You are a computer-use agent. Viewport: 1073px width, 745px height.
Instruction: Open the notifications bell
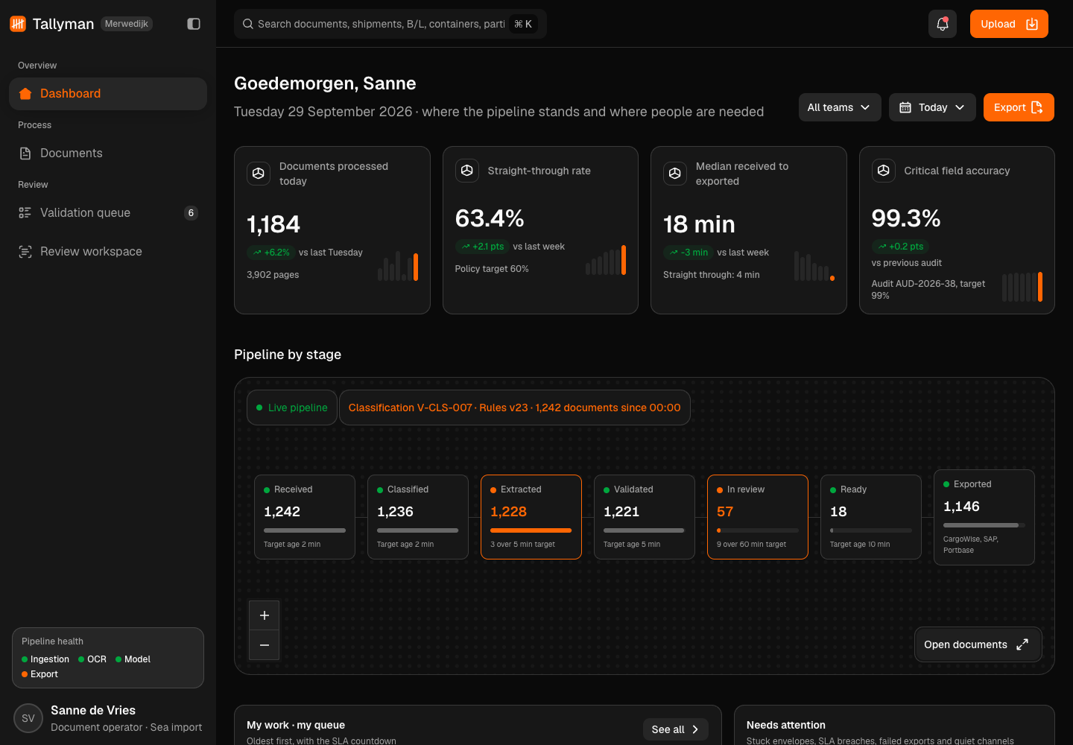(x=943, y=24)
